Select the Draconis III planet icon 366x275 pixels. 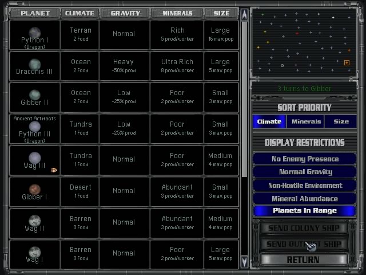pos(35,64)
